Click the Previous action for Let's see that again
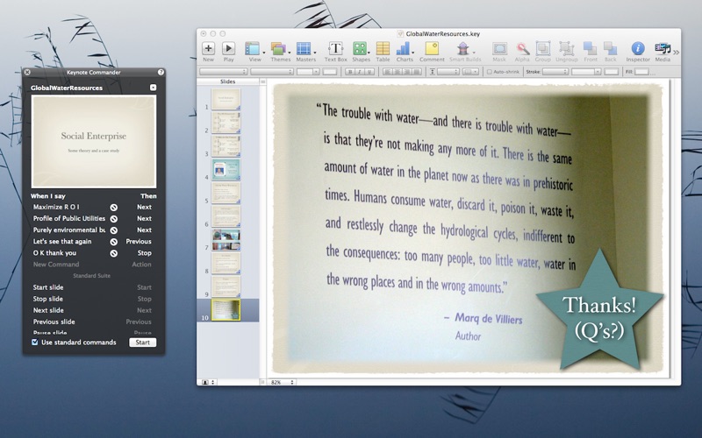This screenshot has height=438, width=702. (x=139, y=242)
